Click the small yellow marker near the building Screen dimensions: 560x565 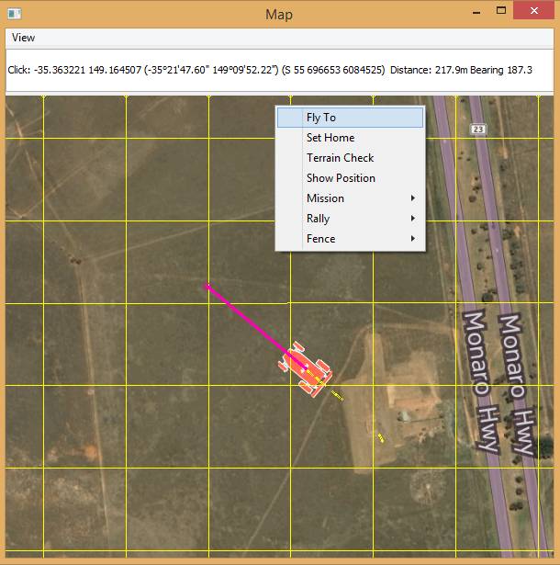click(x=380, y=437)
